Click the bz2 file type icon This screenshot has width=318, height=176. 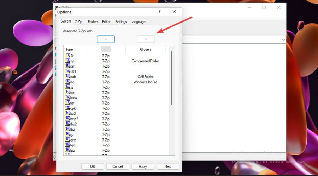pyautogui.click(x=67, y=113)
